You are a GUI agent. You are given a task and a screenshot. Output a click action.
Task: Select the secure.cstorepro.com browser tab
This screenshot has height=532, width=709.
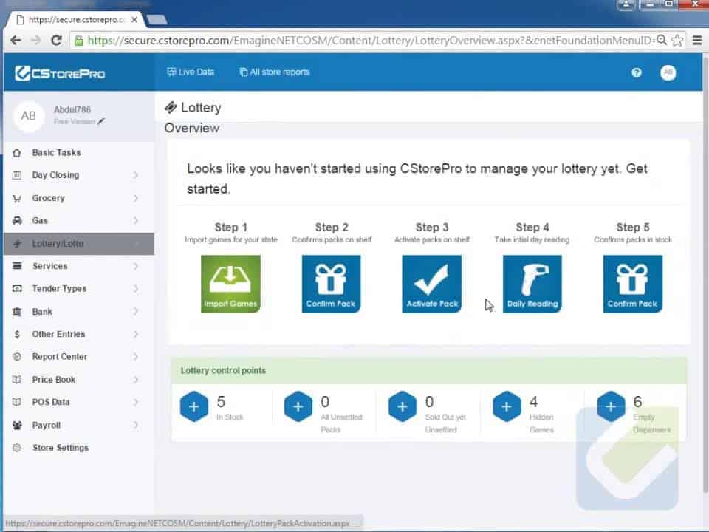(76, 19)
